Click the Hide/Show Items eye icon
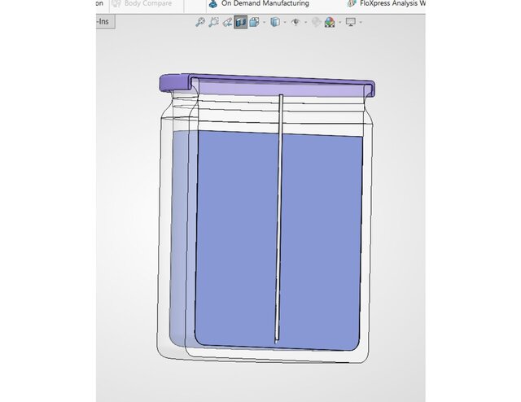 click(295, 22)
